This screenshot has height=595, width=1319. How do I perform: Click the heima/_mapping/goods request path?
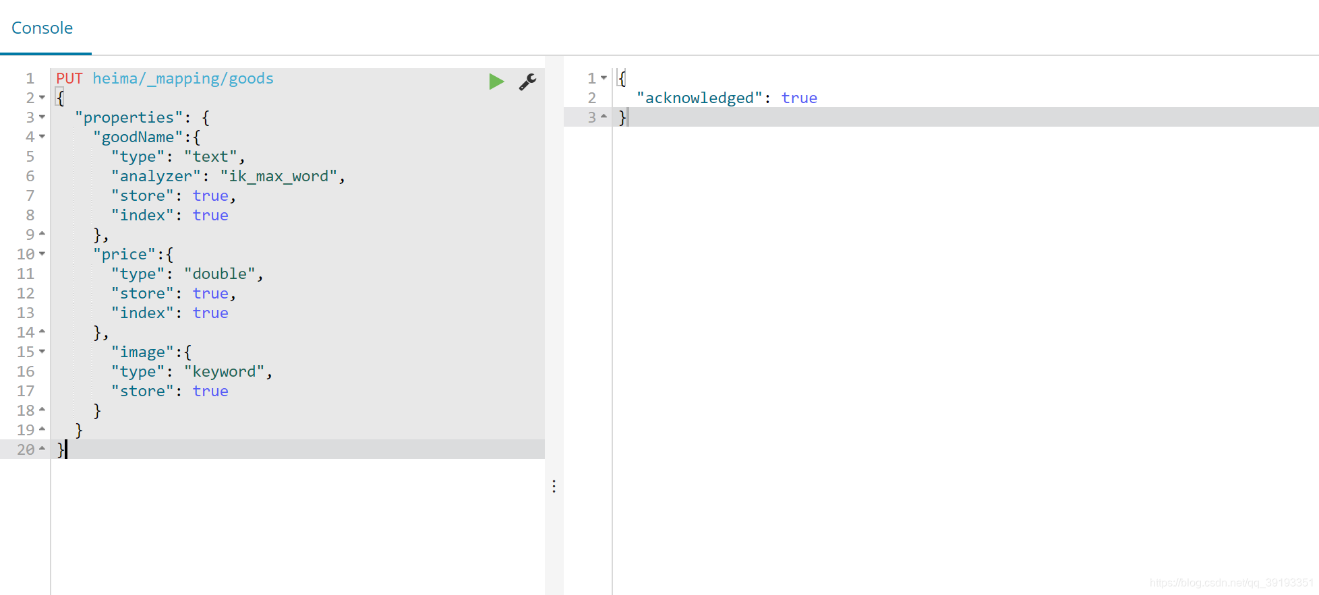pos(183,78)
